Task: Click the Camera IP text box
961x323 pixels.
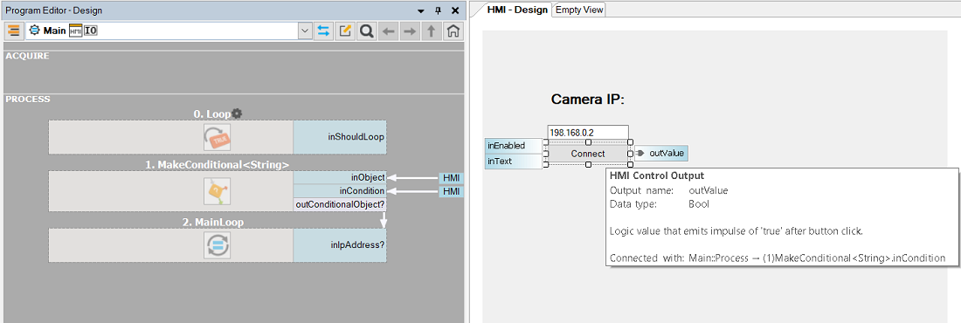Action: click(588, 133)
